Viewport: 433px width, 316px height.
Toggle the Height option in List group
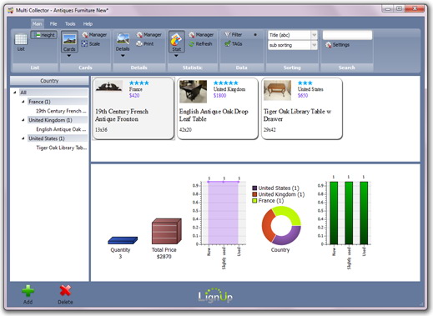(44, 35)
